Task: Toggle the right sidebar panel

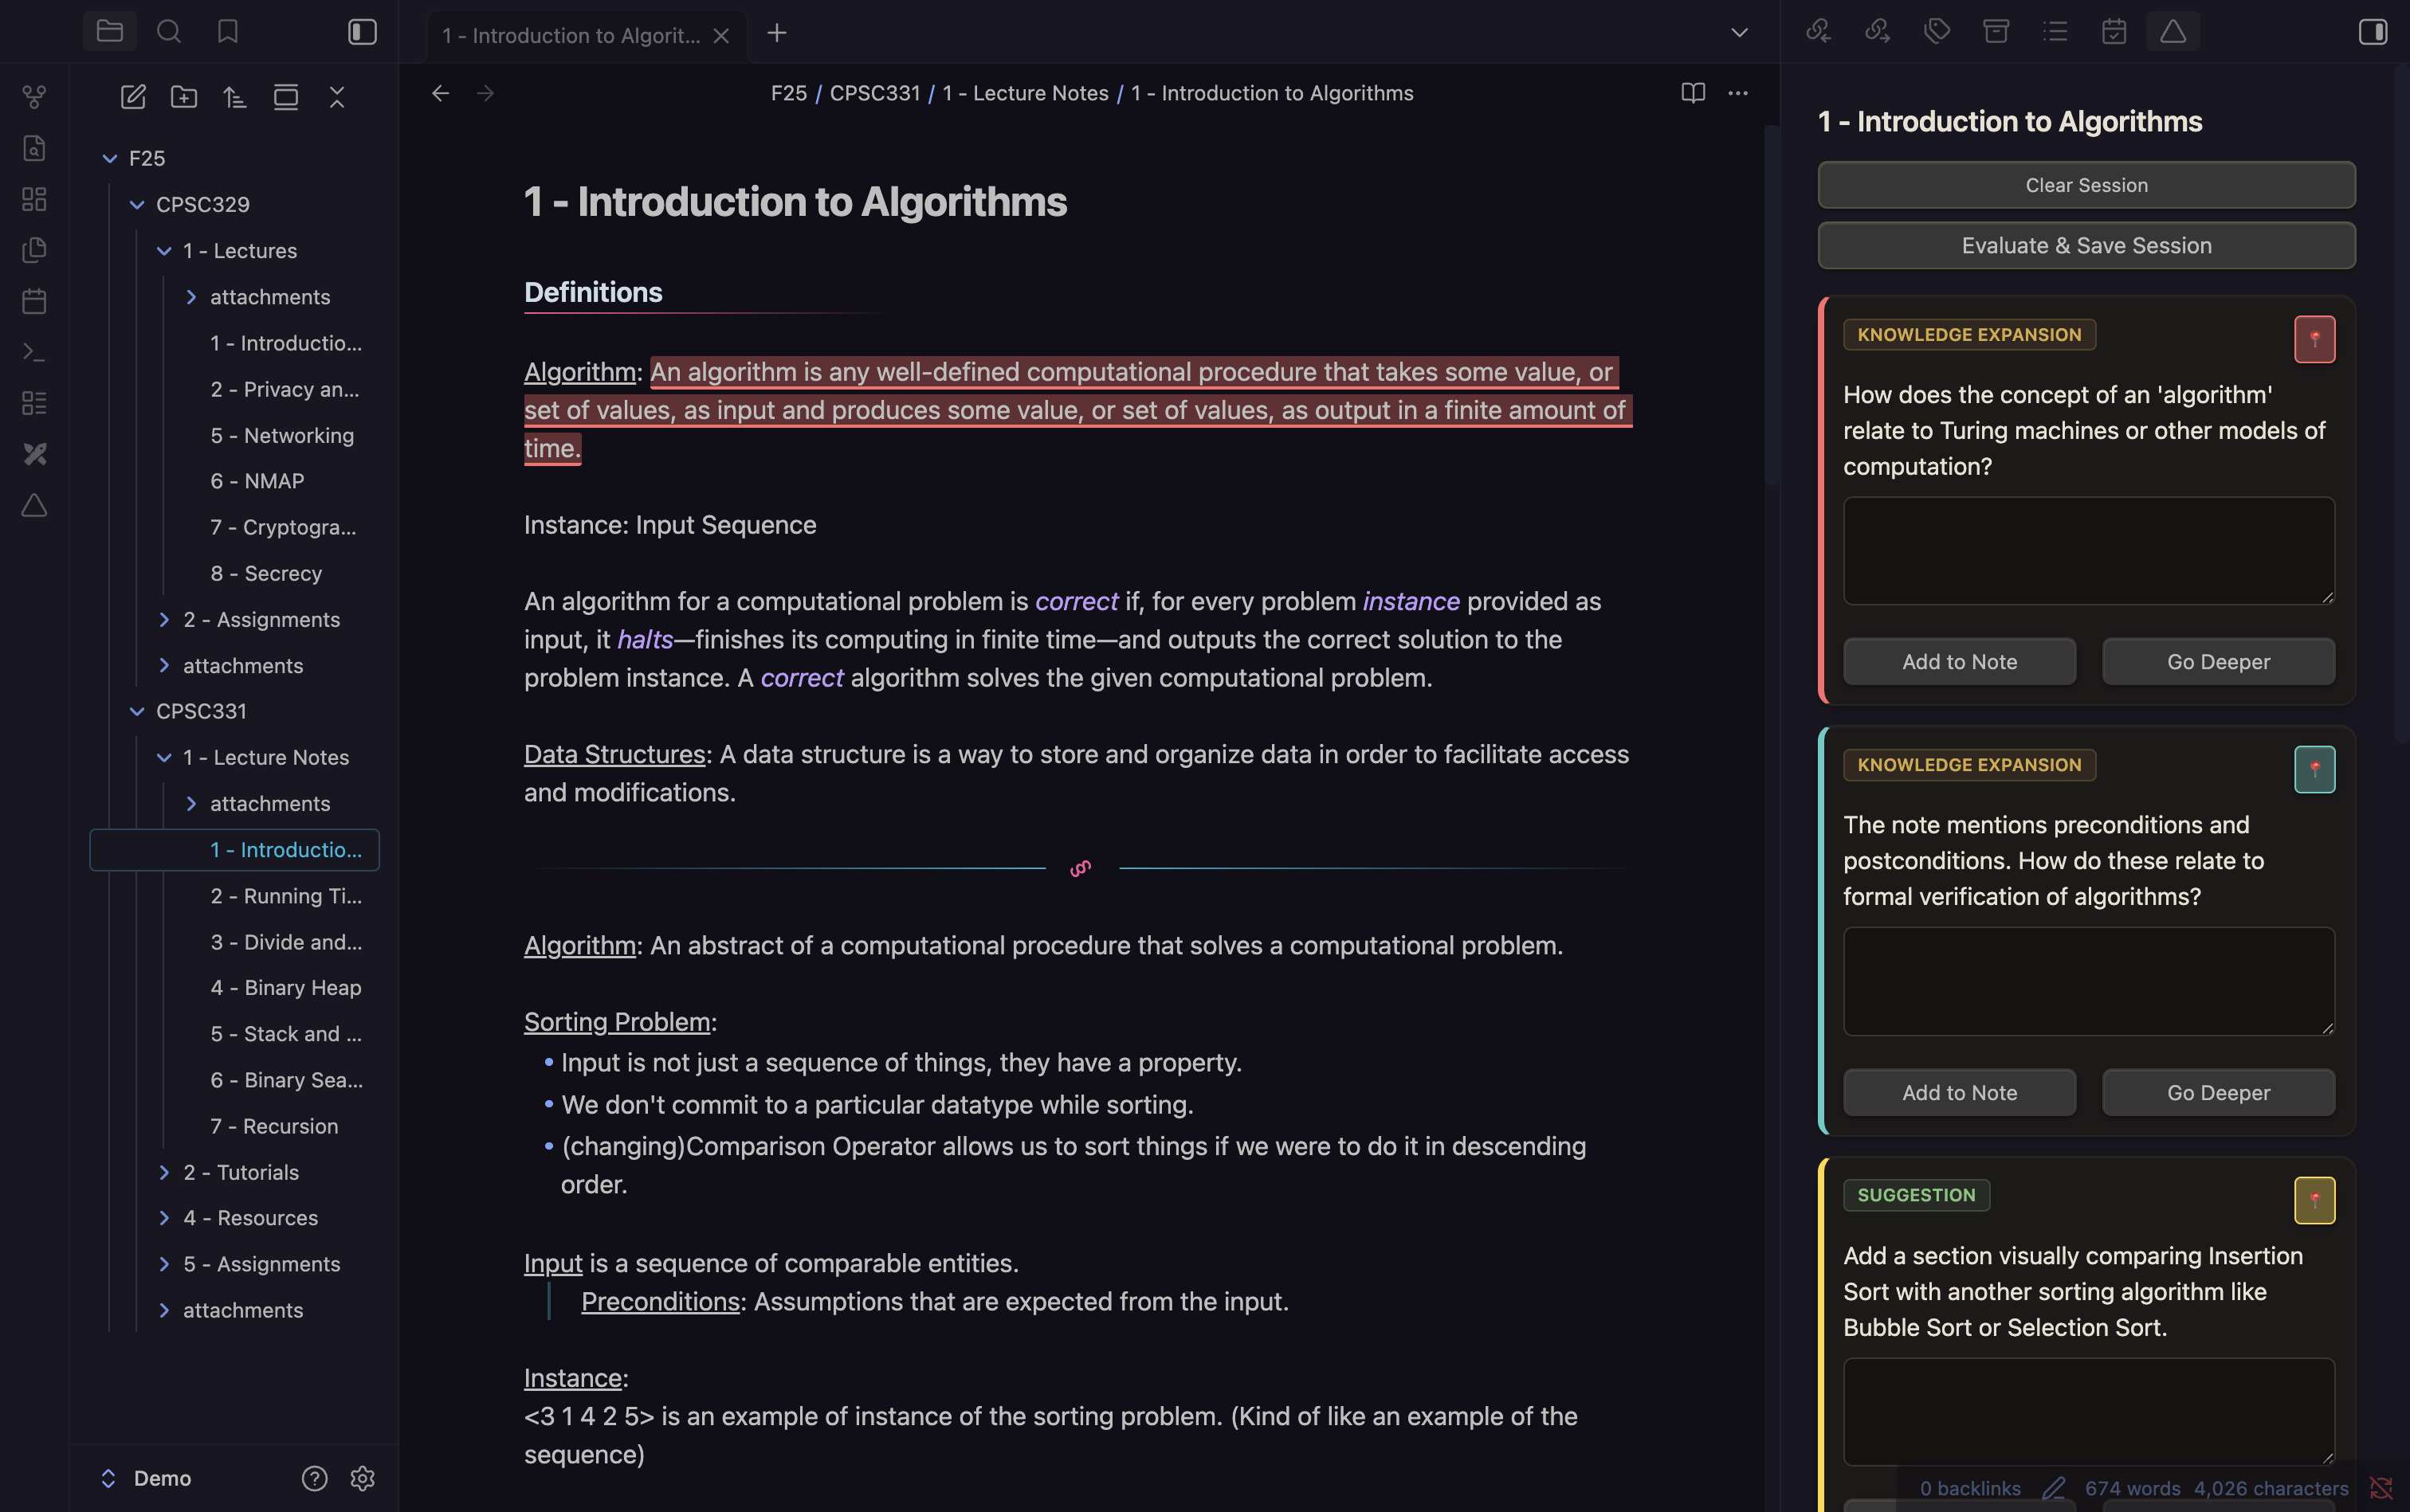Action: point(2372,32)
